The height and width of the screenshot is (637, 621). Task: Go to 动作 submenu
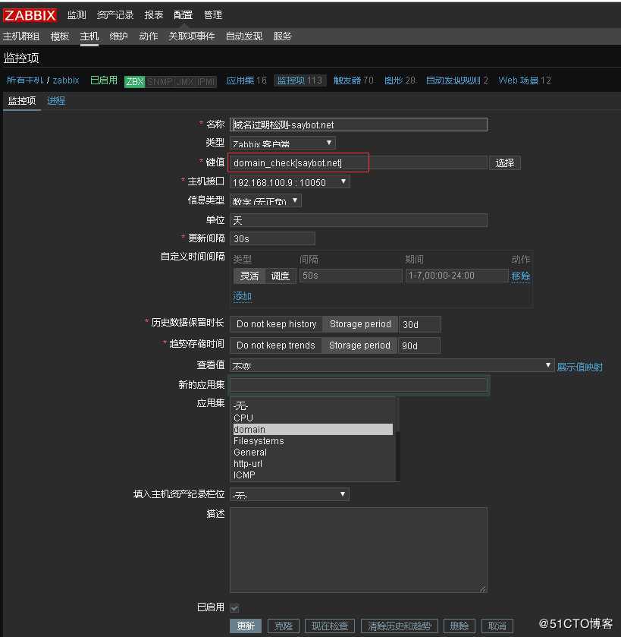click(x=148, y=36)
